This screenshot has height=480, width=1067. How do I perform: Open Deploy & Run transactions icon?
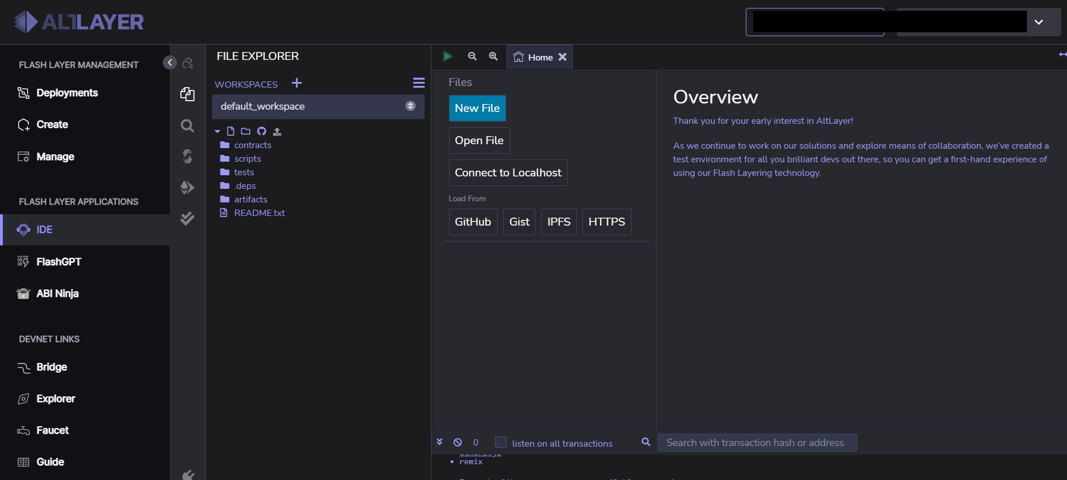(x=187, y=187)
